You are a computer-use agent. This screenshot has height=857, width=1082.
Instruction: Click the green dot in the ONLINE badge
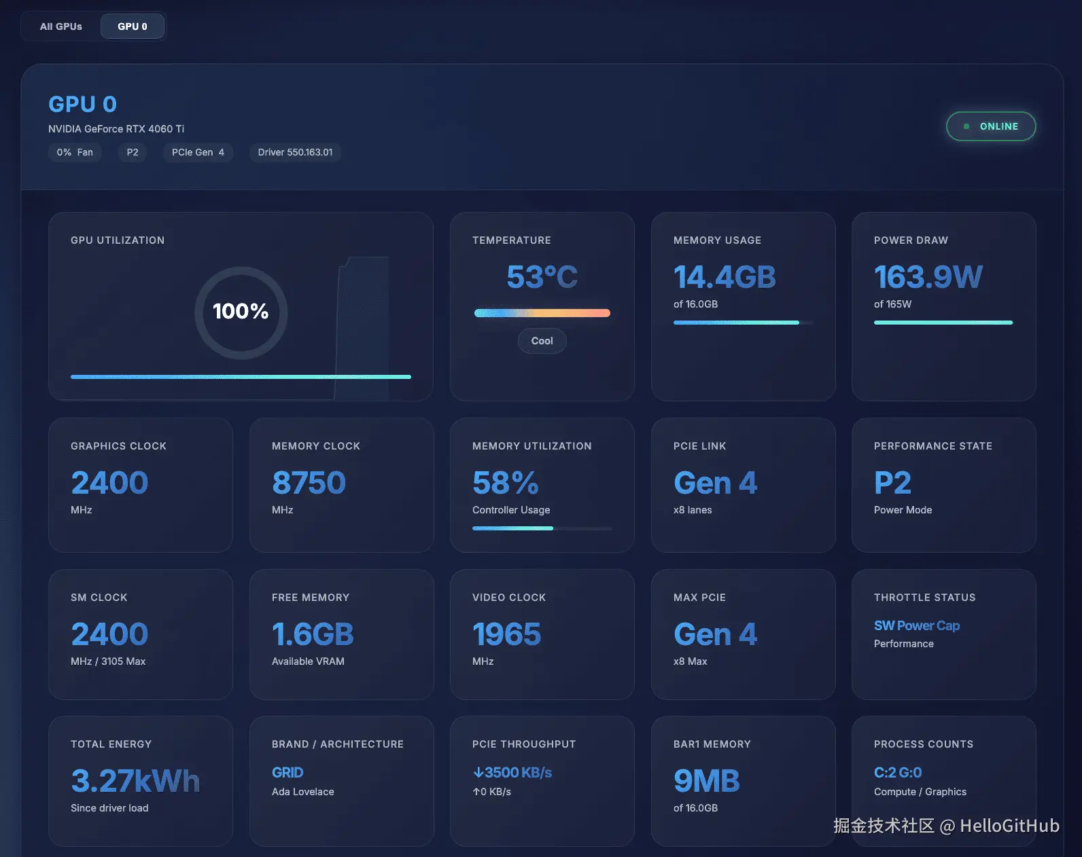tap(966, 126)
